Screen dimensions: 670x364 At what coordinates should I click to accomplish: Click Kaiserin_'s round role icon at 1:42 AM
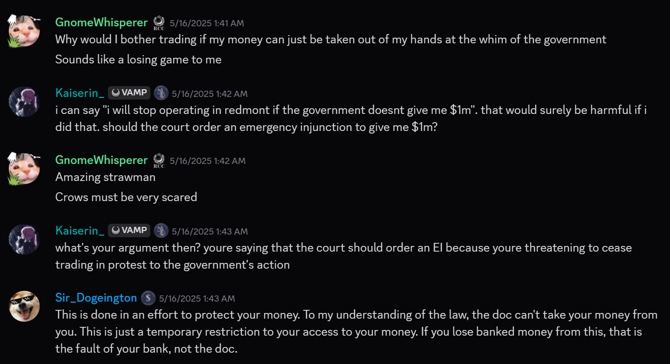161,93
